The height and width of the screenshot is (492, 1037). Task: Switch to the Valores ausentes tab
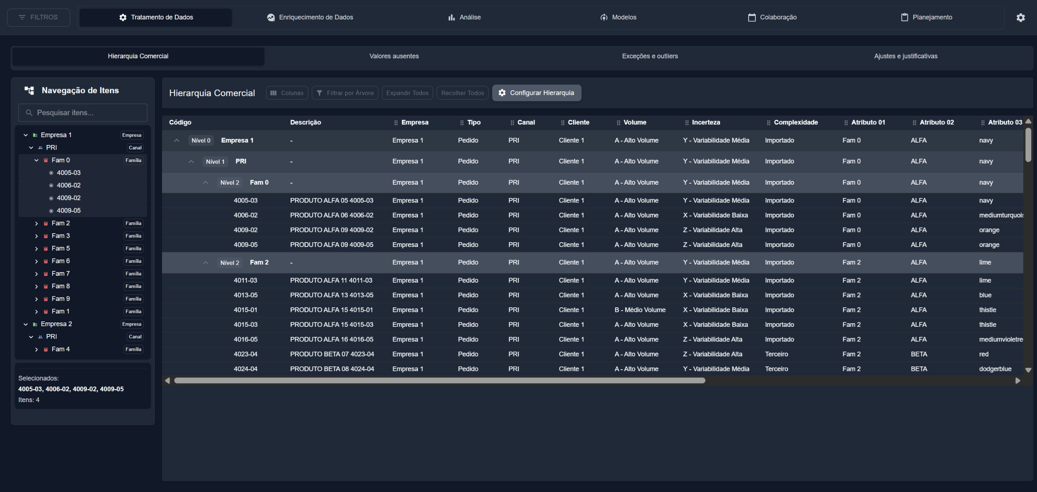tap(394, 56)
